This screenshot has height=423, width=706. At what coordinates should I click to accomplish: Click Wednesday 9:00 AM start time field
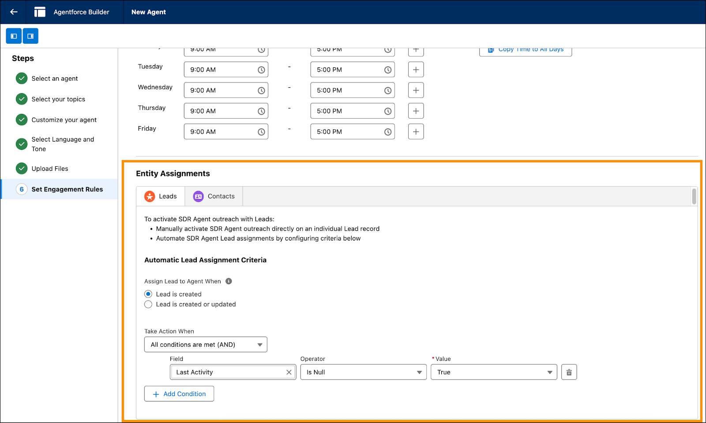(x=226, y=90)
